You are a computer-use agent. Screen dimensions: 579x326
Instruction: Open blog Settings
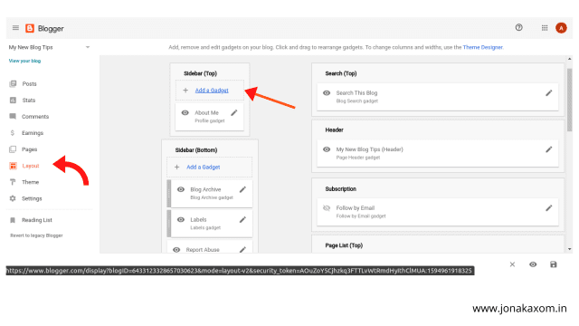point(32,198)
